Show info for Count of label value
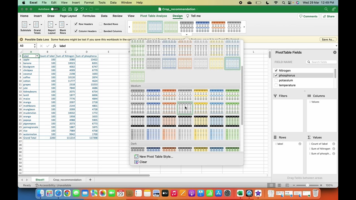Screen dimensions: 356x200 [333, 144]
